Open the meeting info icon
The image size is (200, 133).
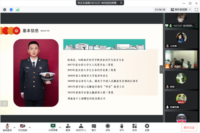[x=5, y=10]
